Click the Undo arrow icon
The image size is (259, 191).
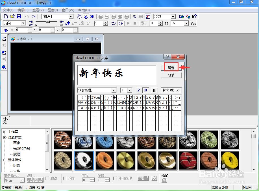point(27,16)
